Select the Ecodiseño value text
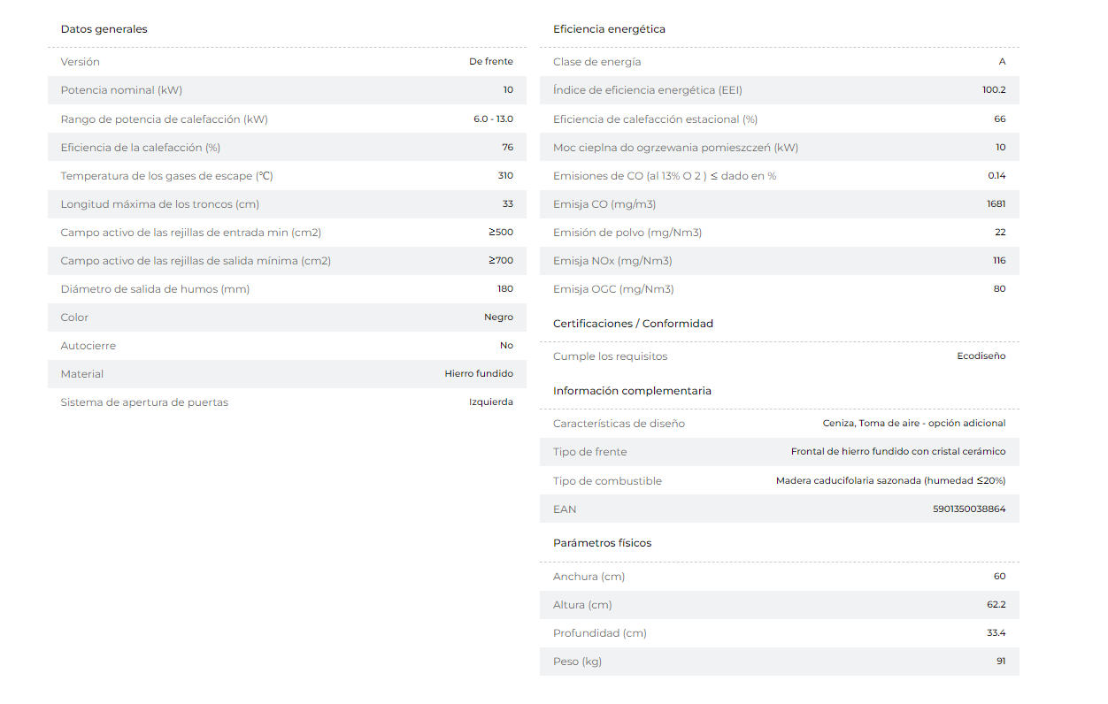Screen dimensions: 1108x704 tap(981, 356)
